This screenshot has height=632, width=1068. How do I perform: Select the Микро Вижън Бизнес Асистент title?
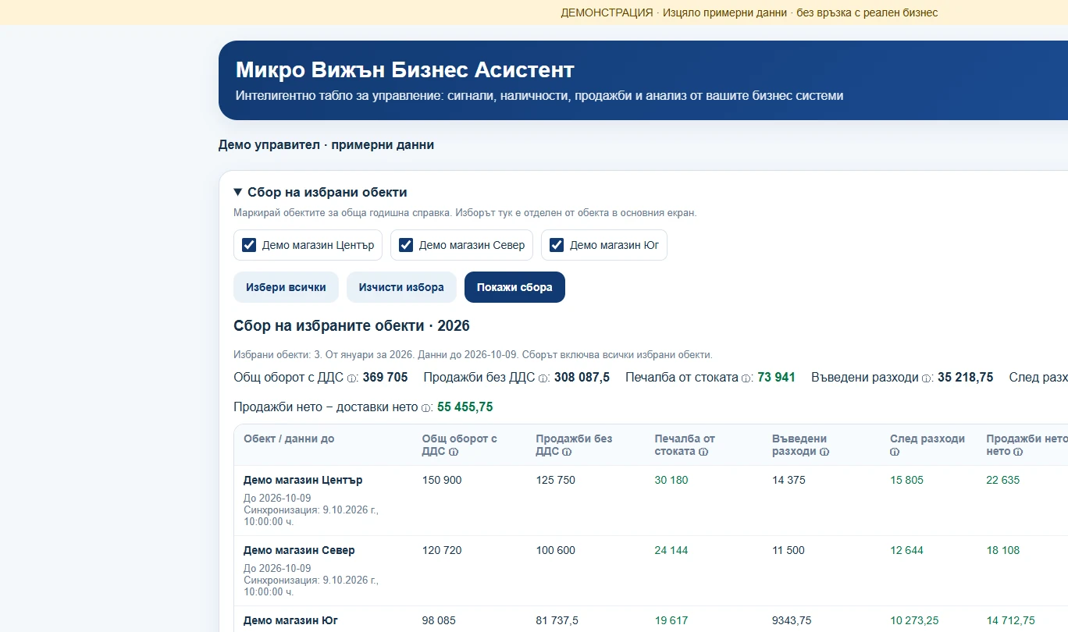[x=405, y=70]
